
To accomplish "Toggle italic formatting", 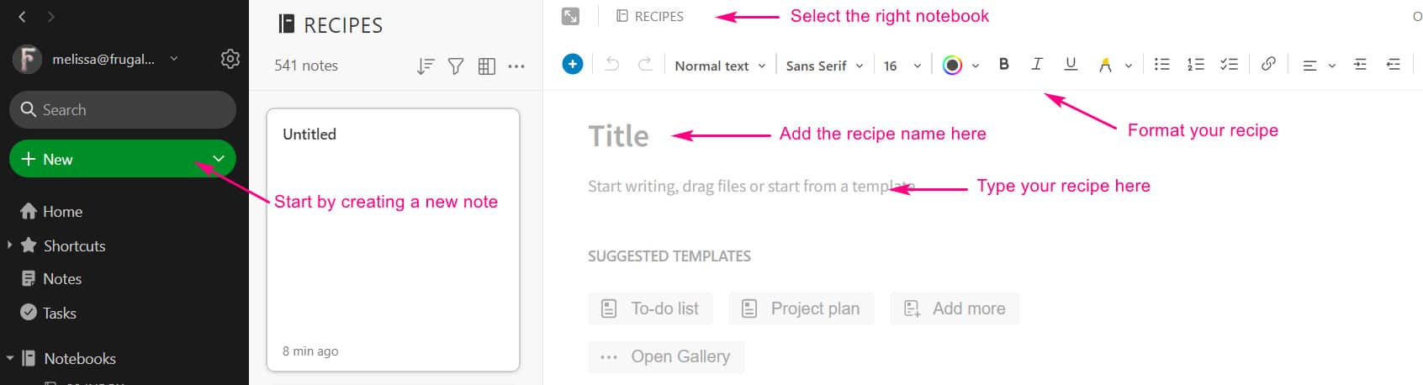I will (1037, 64).
